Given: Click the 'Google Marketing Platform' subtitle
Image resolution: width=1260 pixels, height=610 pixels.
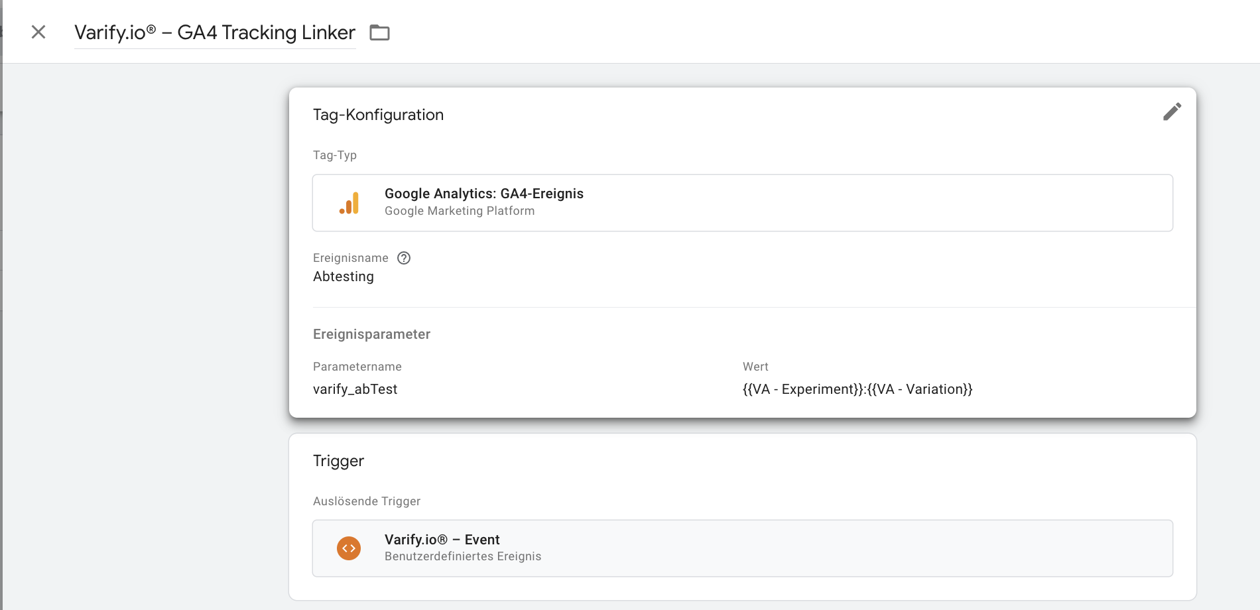Looking at the screenshot, I should coord(460,211).
